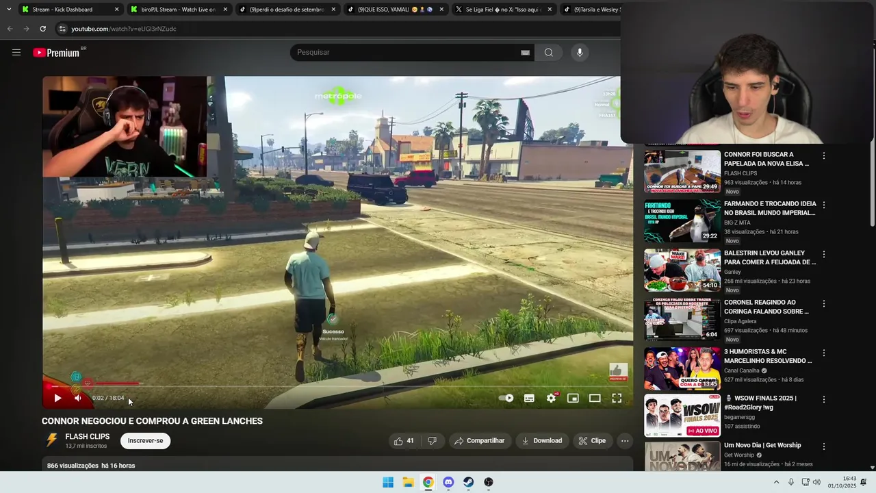Click the video thumbs-up overlay watermark button
This screenshot has height=493, width=876.
[618, 372]
